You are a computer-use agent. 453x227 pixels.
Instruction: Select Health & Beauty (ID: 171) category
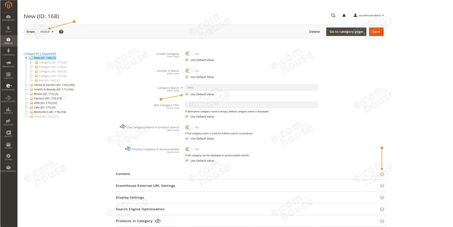(54, 89)
